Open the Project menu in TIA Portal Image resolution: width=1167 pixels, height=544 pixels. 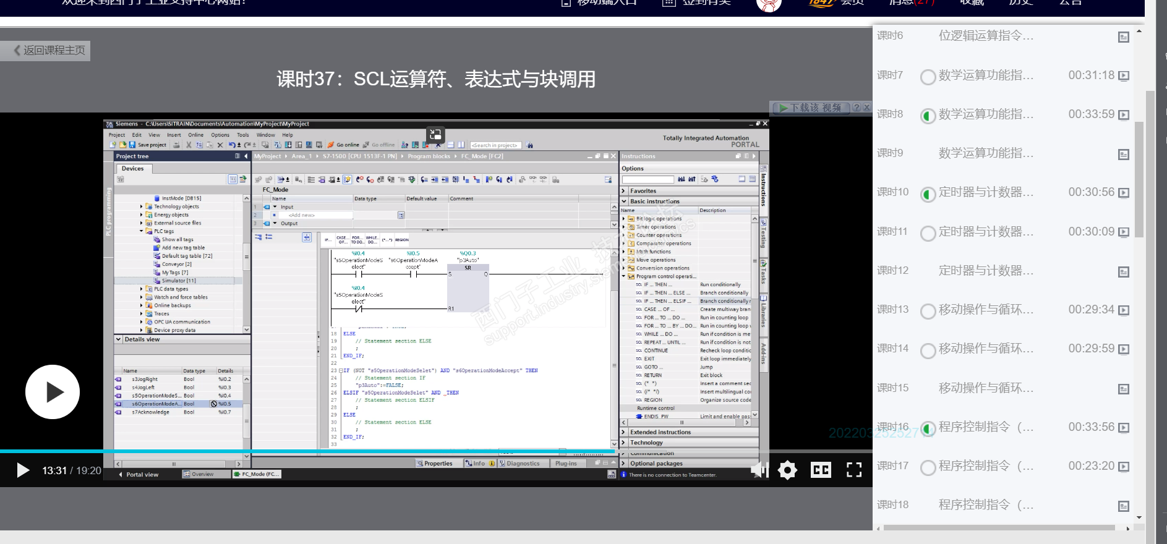point(117,135)
